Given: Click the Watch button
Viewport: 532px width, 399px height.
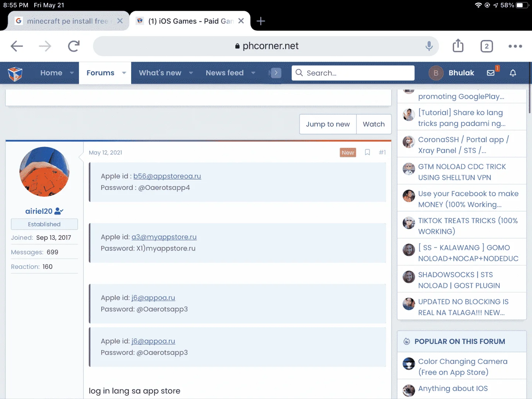Looking at the screenshot, I should pos(374,124).
